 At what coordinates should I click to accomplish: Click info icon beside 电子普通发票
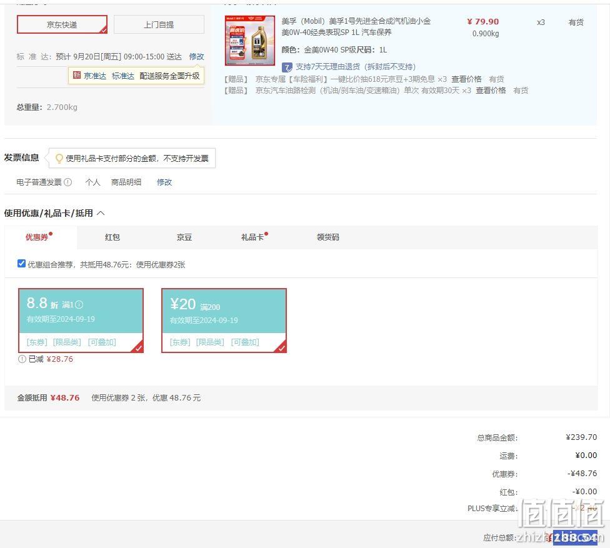67,182
